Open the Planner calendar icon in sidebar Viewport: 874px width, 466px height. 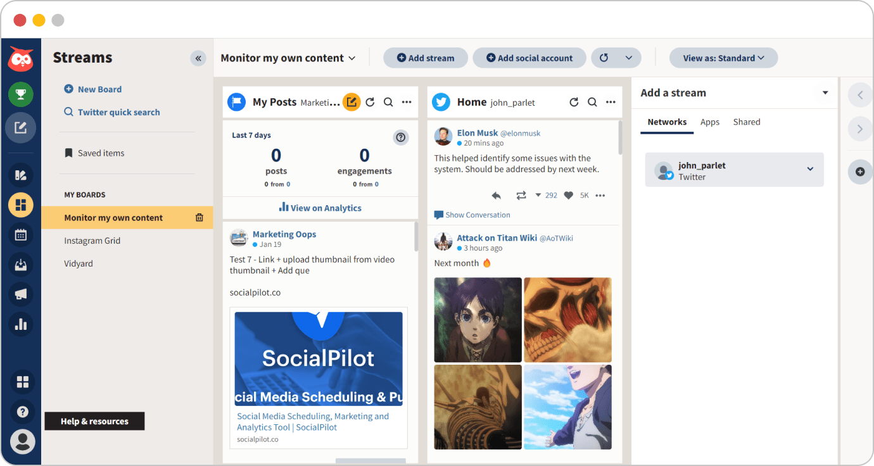(21, 235)
